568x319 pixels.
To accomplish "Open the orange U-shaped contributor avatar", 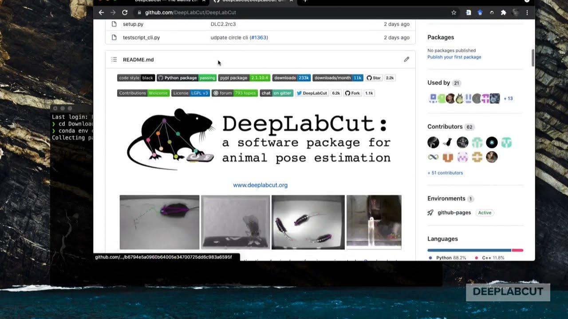I will pyautogui.click(x=448, y=157).
